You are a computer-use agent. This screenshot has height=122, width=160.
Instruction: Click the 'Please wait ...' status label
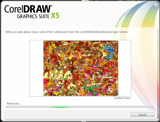pyautogui.click(x=14, y=103)
